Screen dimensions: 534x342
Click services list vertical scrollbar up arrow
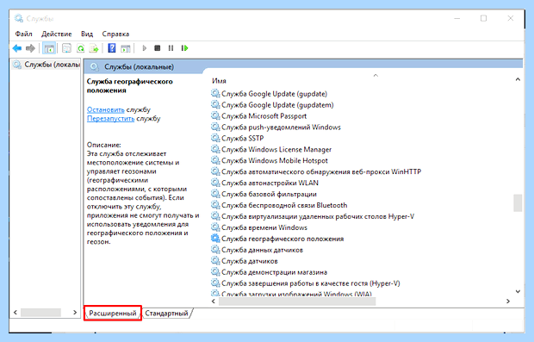tap(518, 79)
